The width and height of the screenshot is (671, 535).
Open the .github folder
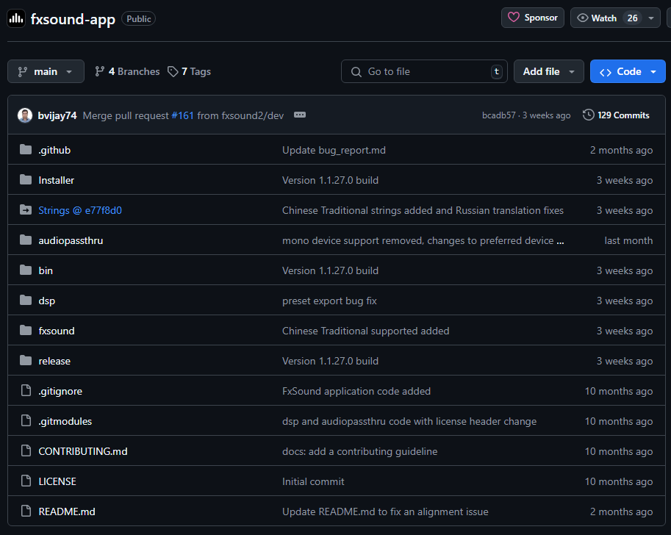[54, 150]
